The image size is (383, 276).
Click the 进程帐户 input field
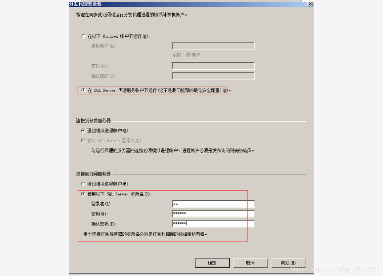(213, 46)
